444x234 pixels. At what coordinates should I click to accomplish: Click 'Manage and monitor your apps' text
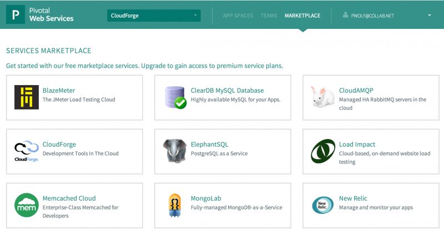pyautogui.click(x=376, y=207)
